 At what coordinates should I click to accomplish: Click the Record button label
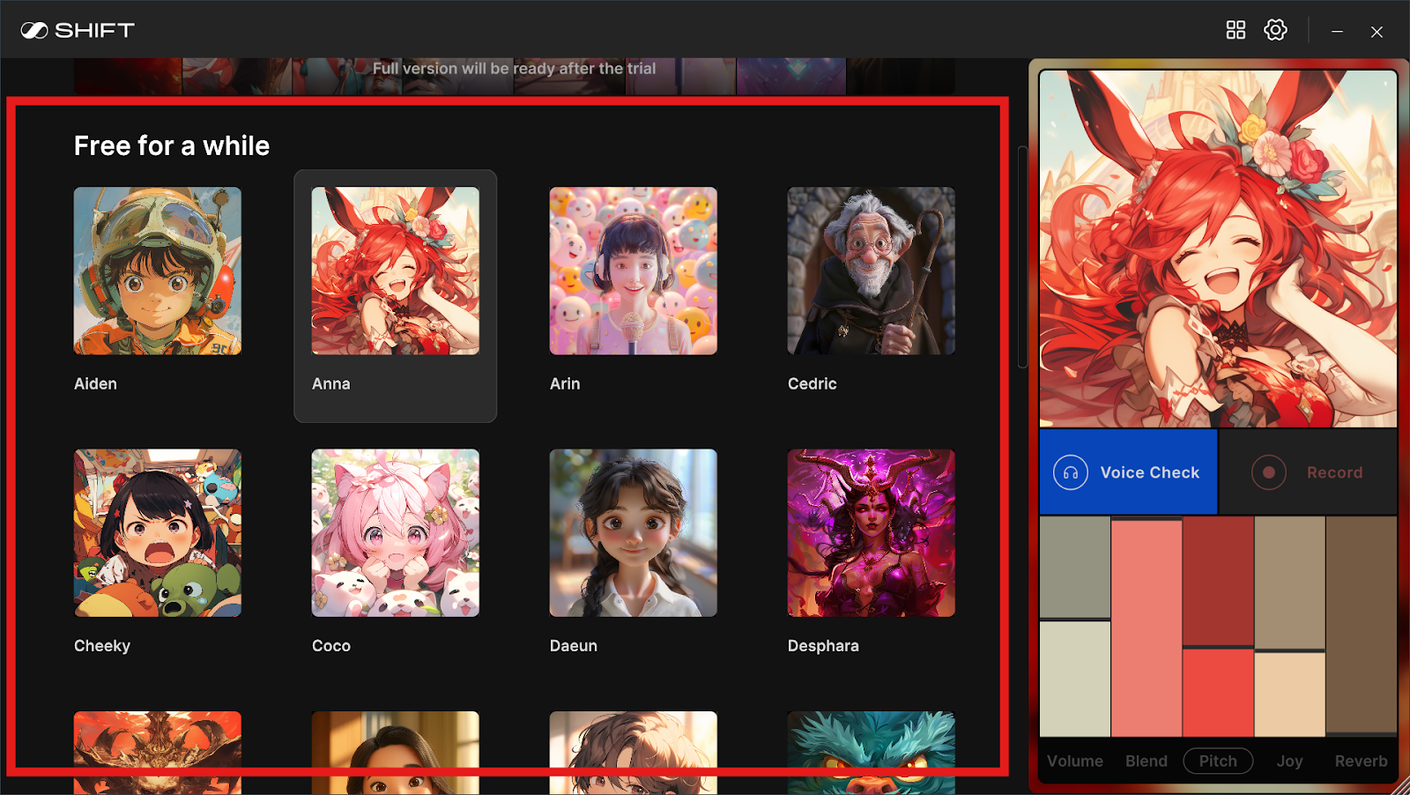[1334, 472]
